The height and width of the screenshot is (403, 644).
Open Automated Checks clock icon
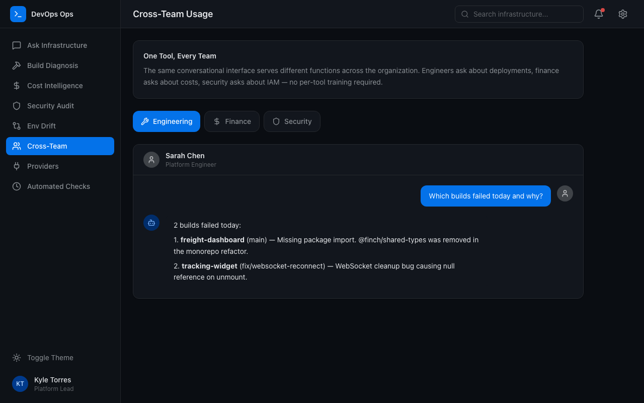[17, 186]
